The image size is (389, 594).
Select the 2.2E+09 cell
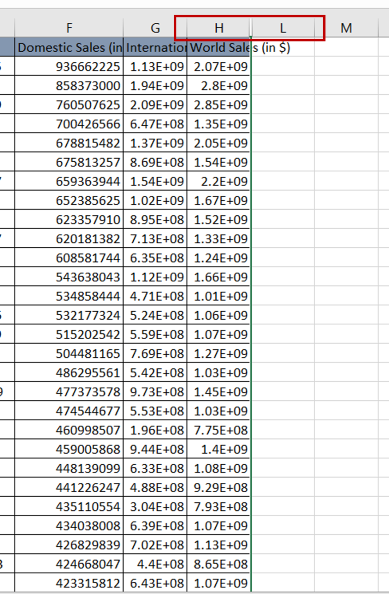219,181
